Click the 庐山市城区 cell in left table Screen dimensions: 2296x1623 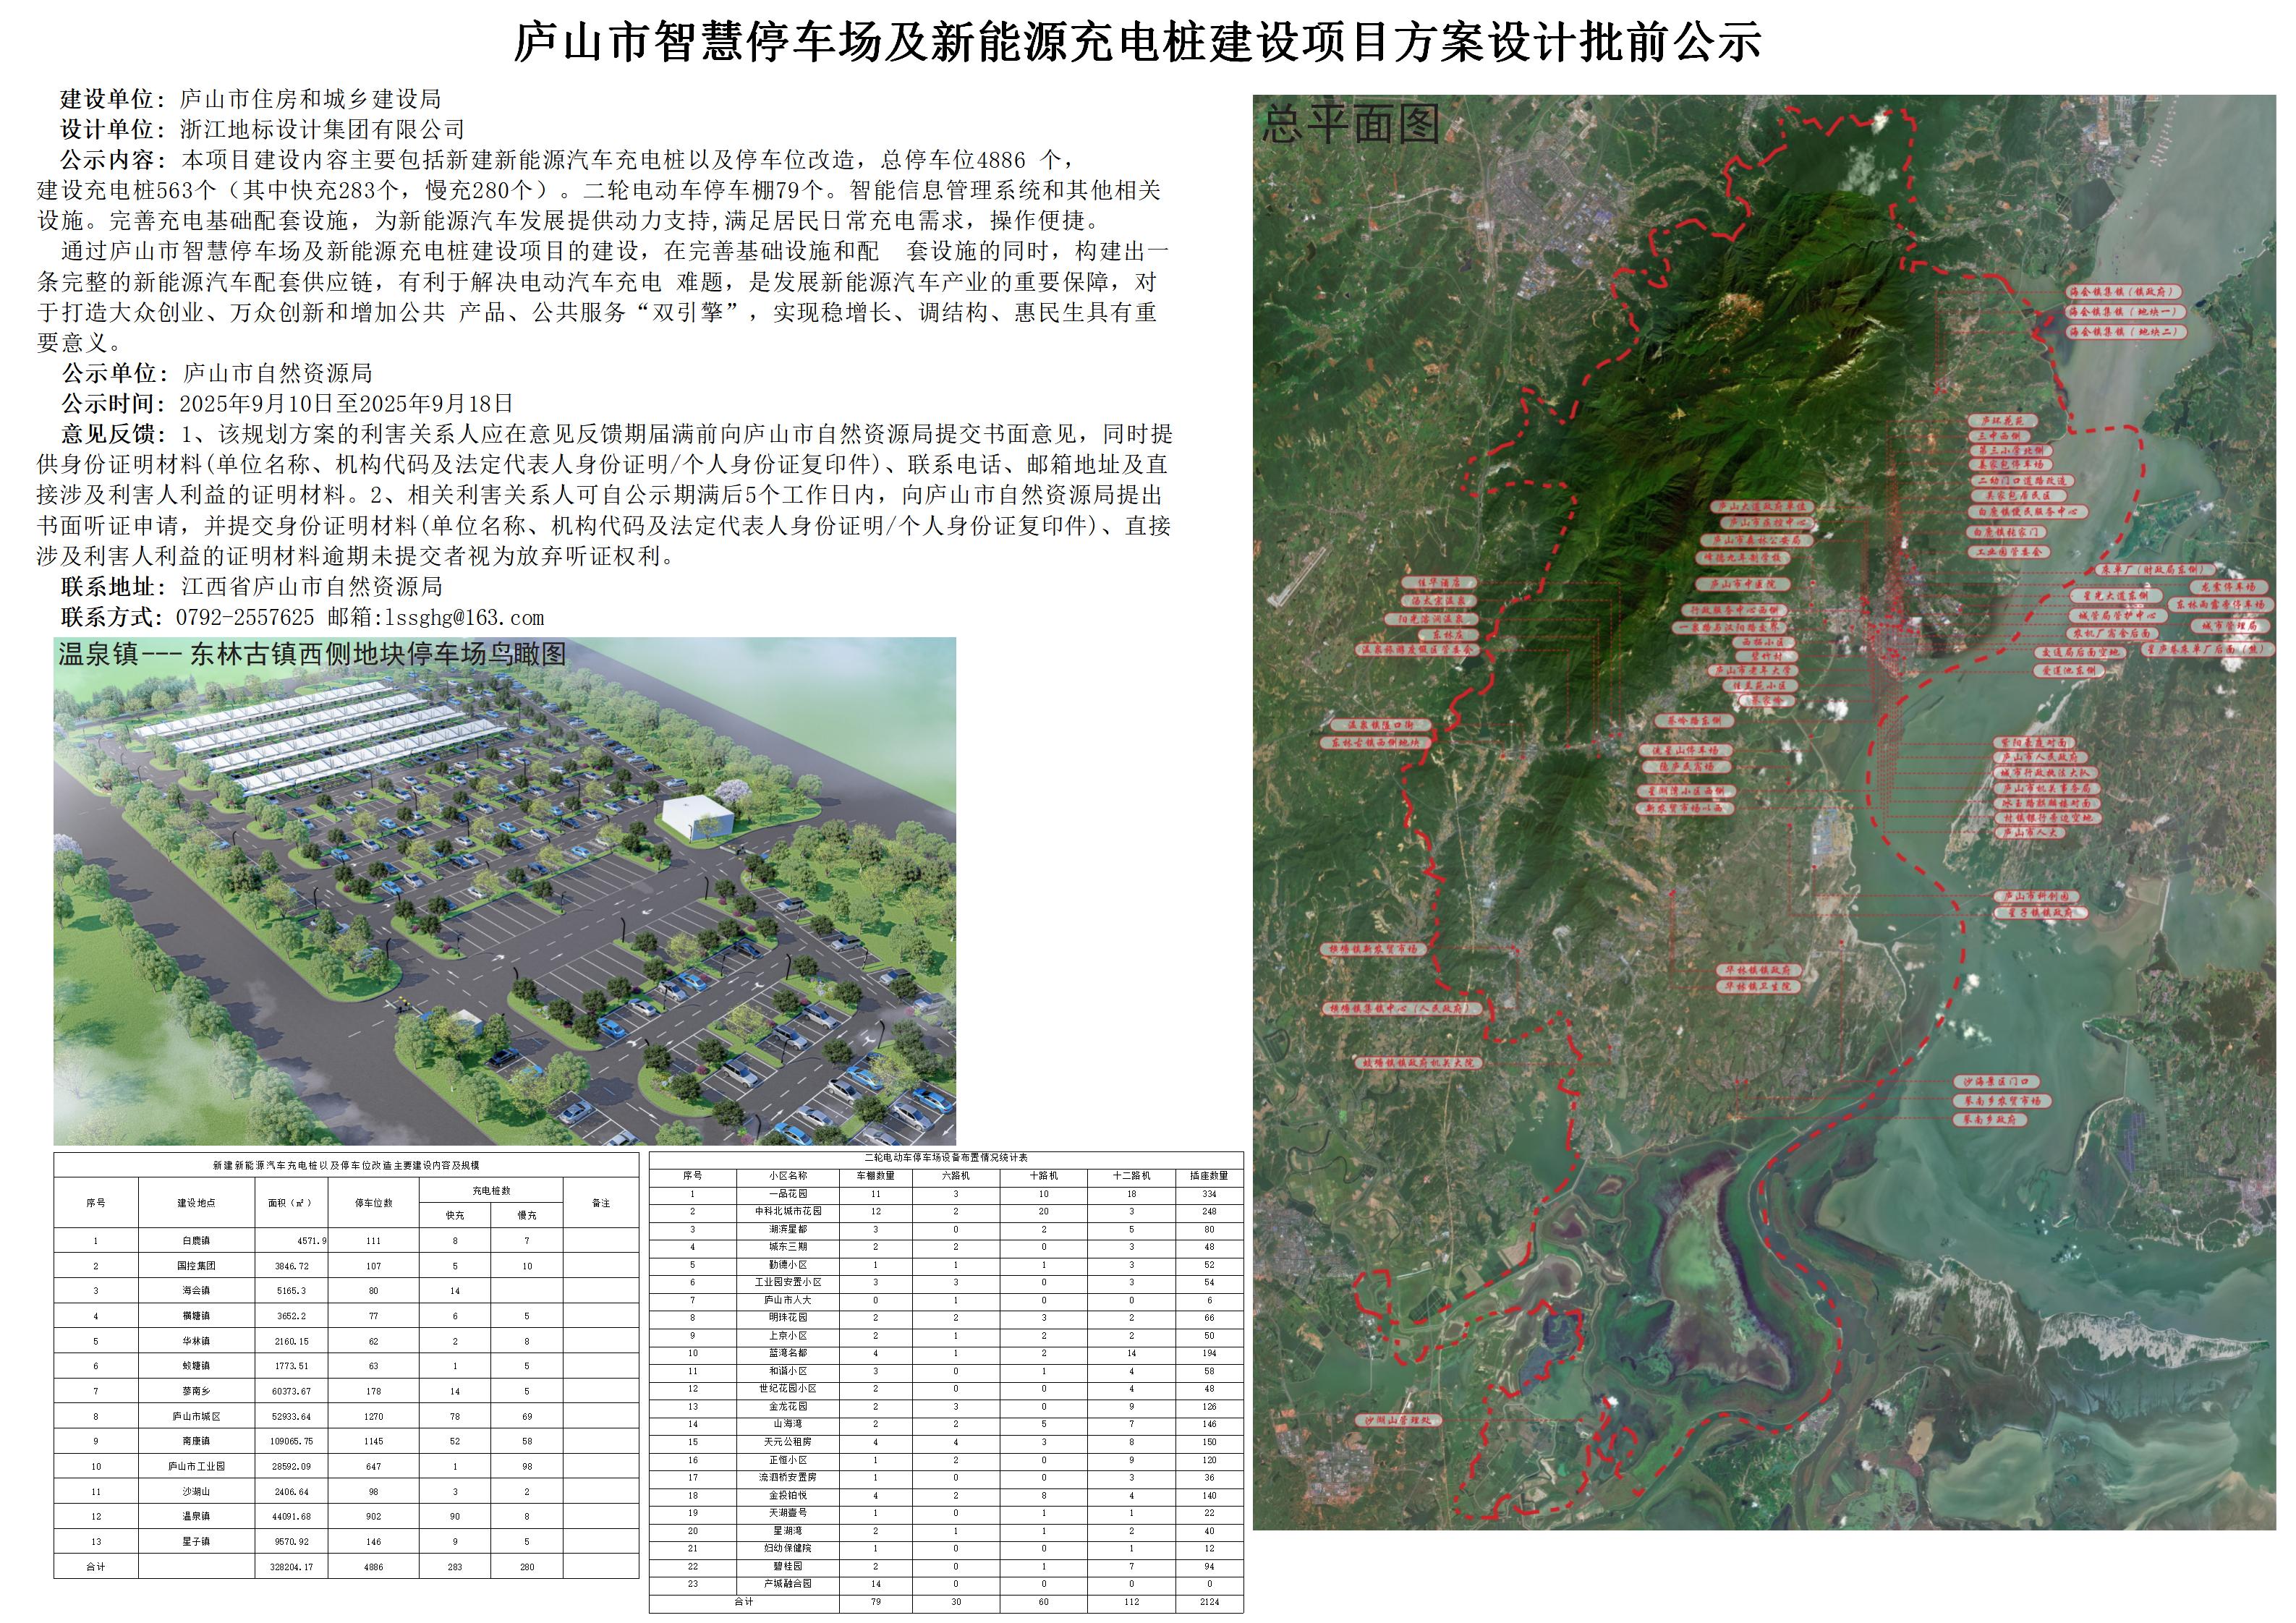tap(196, 1417)
